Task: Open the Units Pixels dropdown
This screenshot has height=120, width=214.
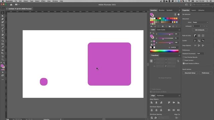Action: (x=200, y=22)
